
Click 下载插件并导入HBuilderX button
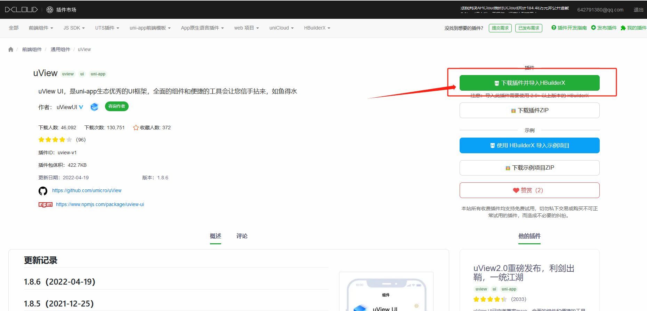[x=529, y=83]
